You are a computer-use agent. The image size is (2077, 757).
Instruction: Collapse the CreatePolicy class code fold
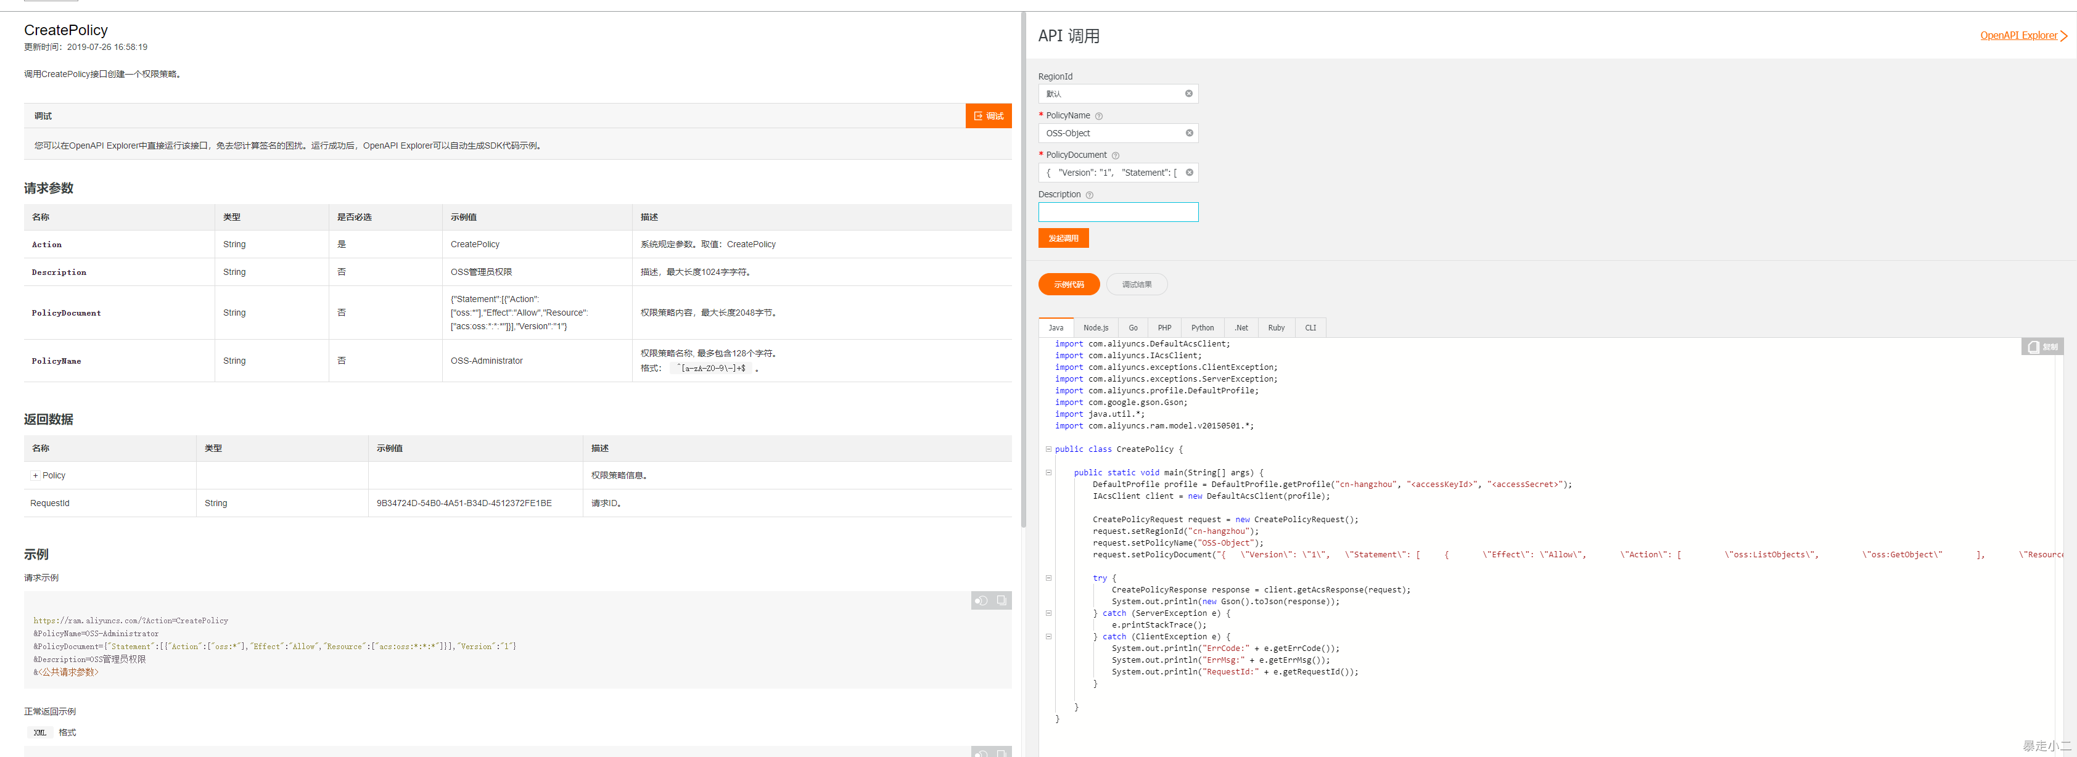[1048, 449]
